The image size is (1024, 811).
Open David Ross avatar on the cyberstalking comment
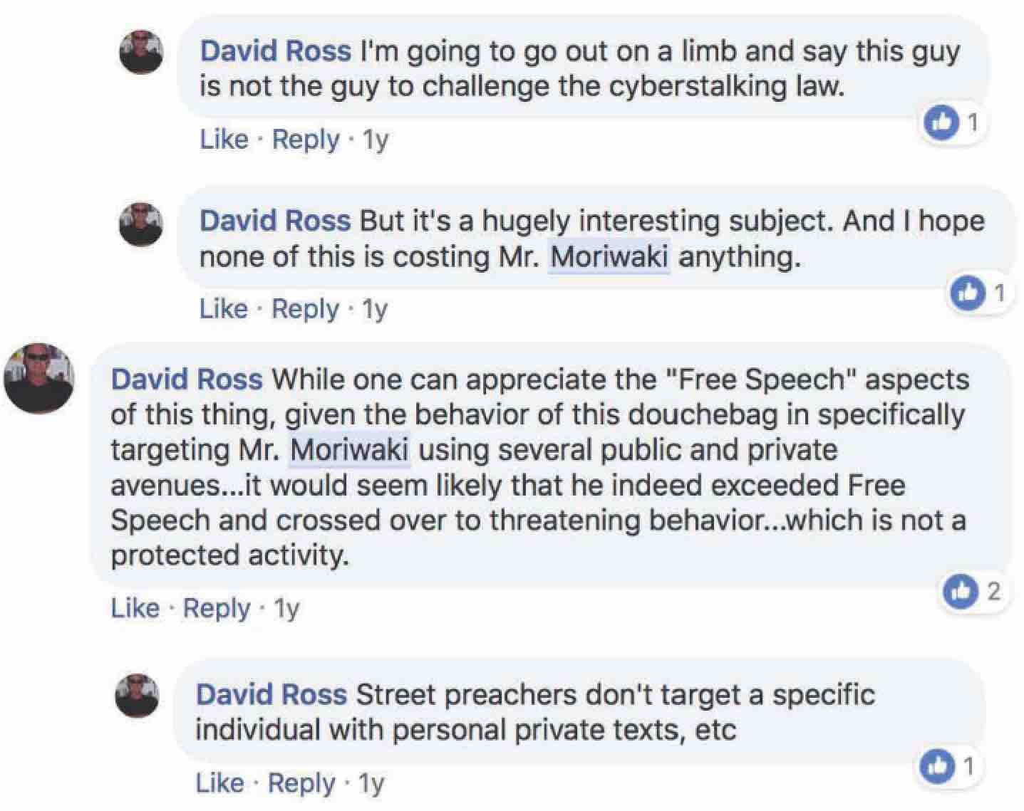[x=141, y=52]
